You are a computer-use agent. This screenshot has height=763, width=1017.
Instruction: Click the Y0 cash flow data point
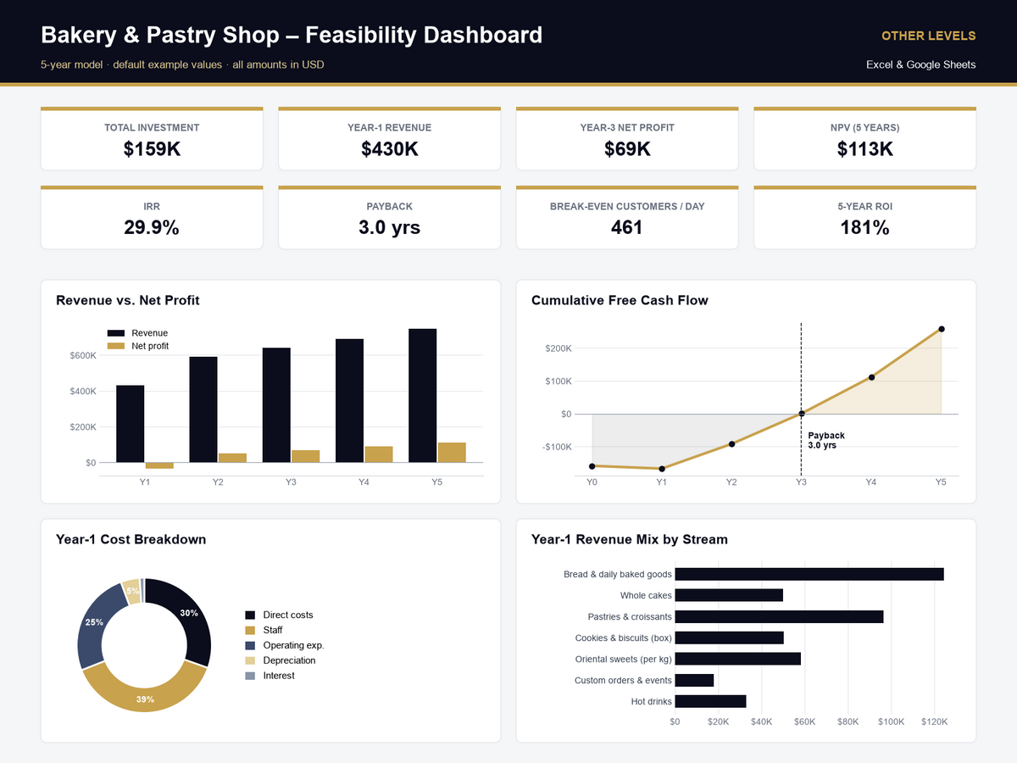(x=592, y=466)
